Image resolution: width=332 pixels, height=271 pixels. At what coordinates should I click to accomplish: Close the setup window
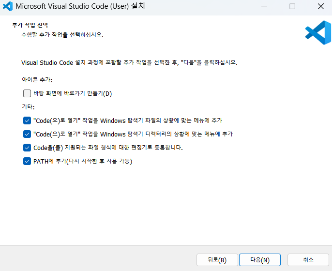pos(321,6)
